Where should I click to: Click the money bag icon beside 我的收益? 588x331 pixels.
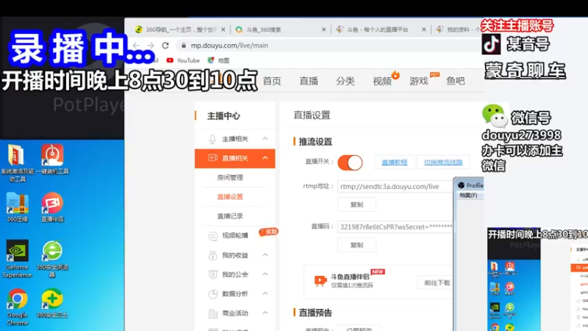coord(212,255)
